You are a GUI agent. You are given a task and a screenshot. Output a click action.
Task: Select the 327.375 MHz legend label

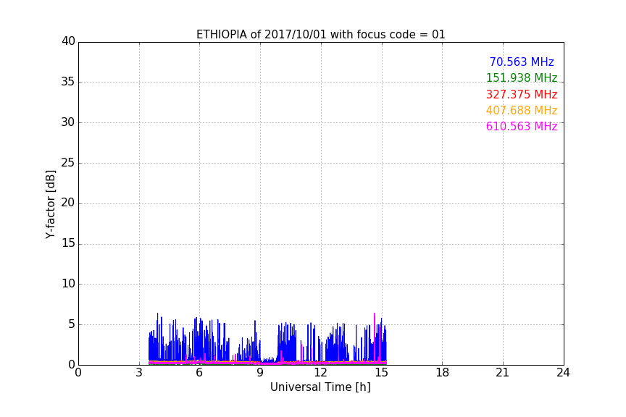point(522,94)
